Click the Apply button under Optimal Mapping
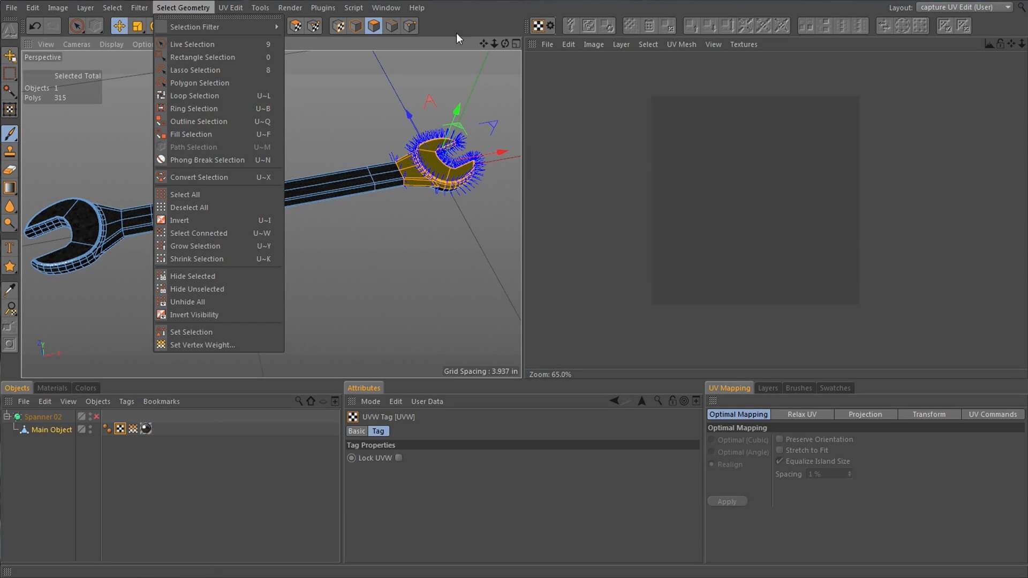The image size is (1028, 578). (x=727, y=501)
